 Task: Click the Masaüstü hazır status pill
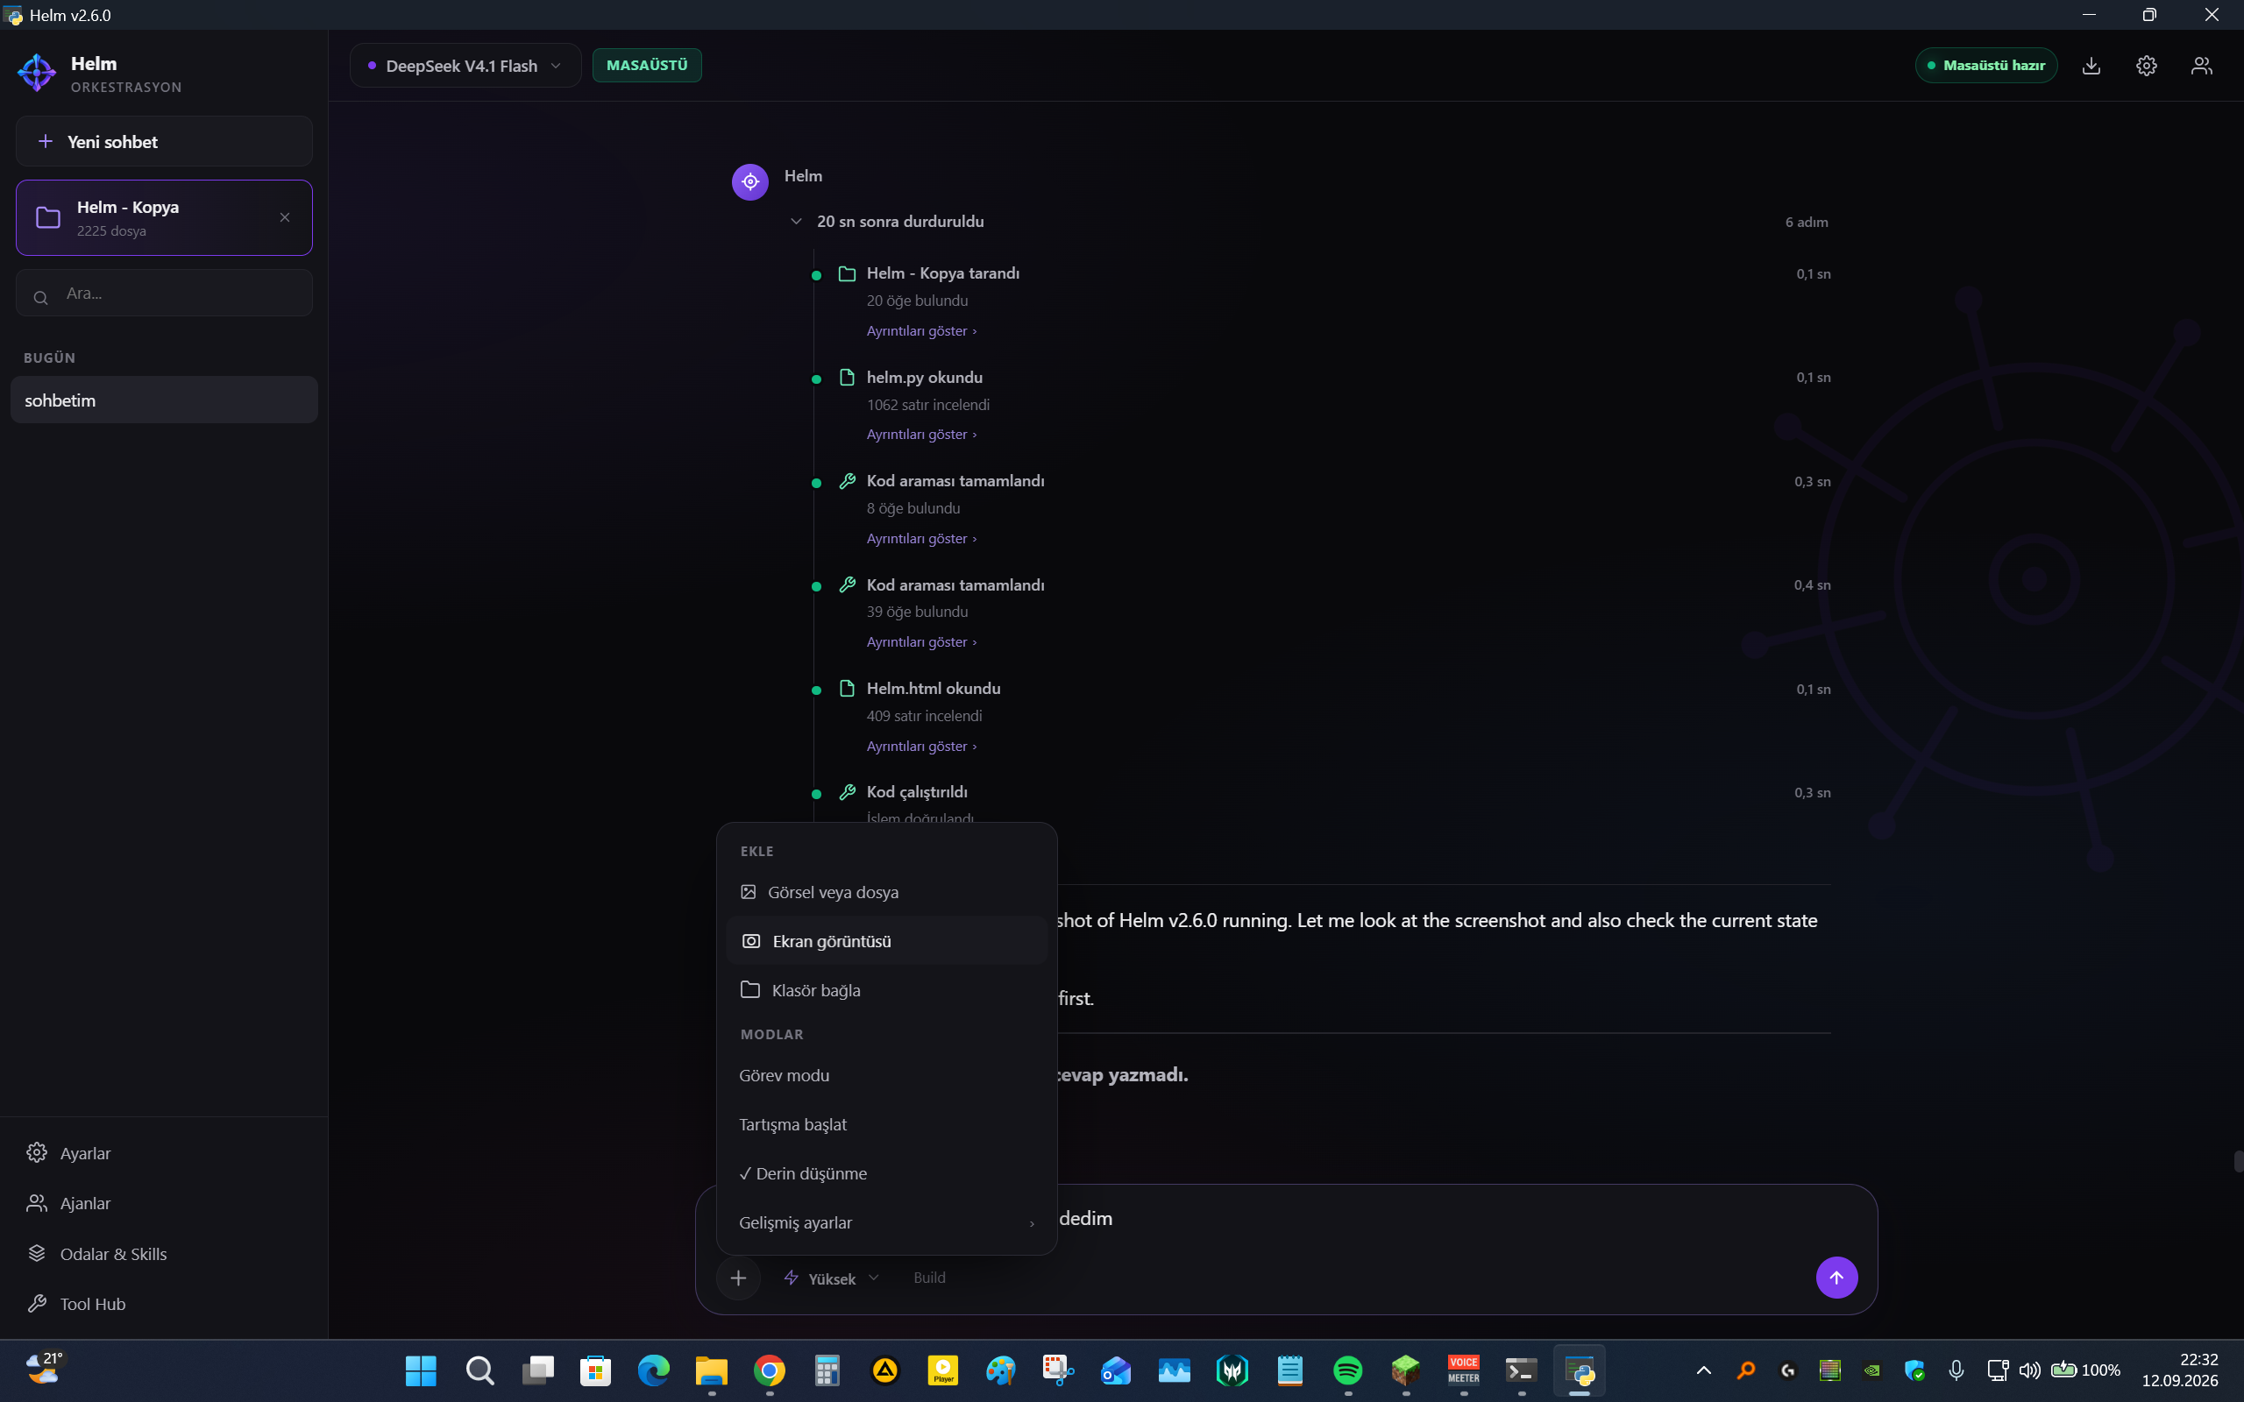(1986, 66)
